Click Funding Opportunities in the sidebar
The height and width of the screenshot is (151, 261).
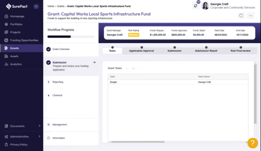pyautogui.click(x=24, y=40)
